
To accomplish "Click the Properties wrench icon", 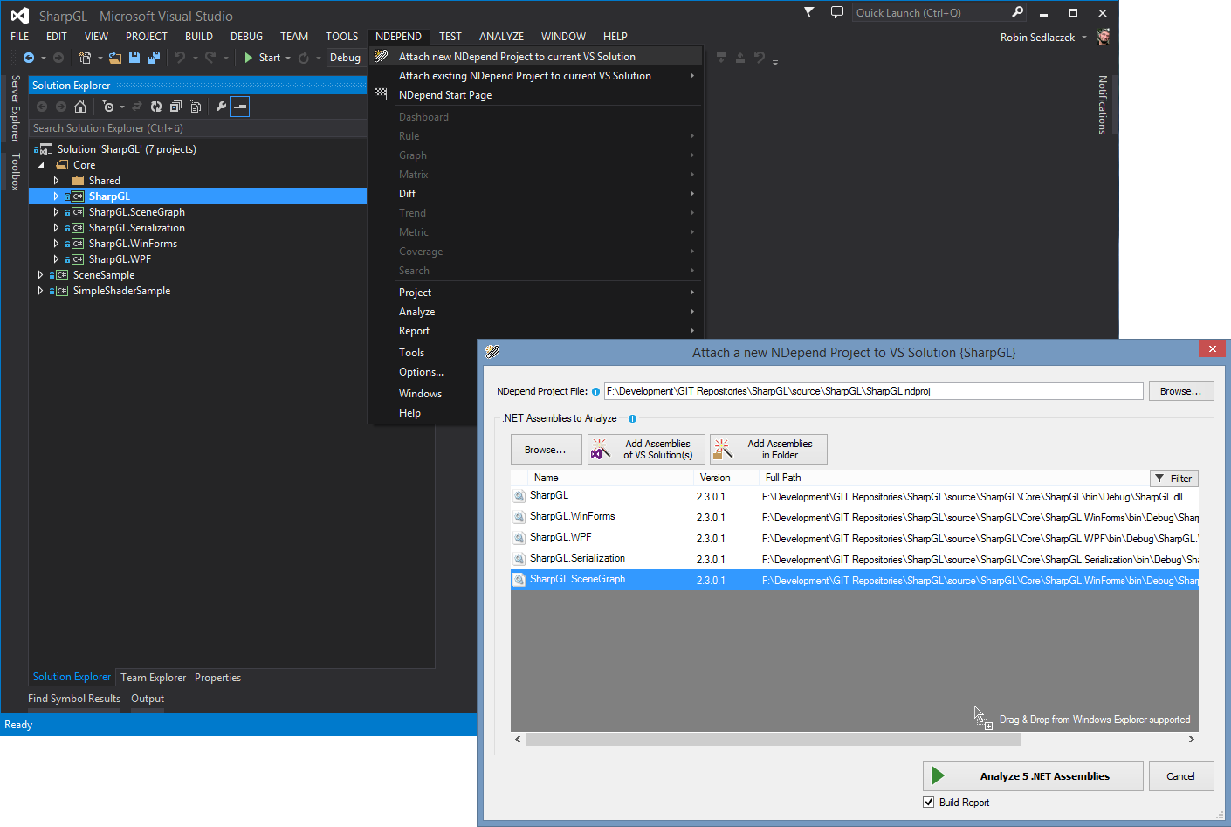I will point(221,107).
